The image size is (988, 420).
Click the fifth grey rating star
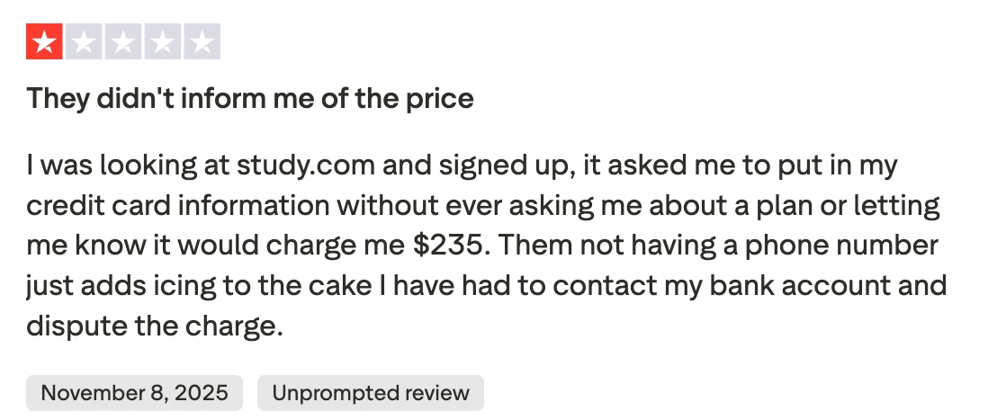pos(202,41)
